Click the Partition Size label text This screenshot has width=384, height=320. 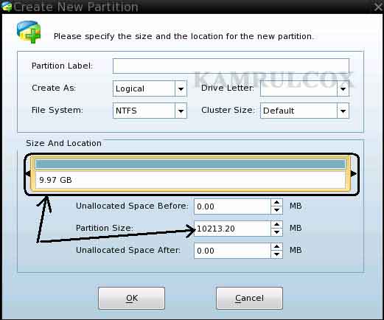(x=105, y=228)
